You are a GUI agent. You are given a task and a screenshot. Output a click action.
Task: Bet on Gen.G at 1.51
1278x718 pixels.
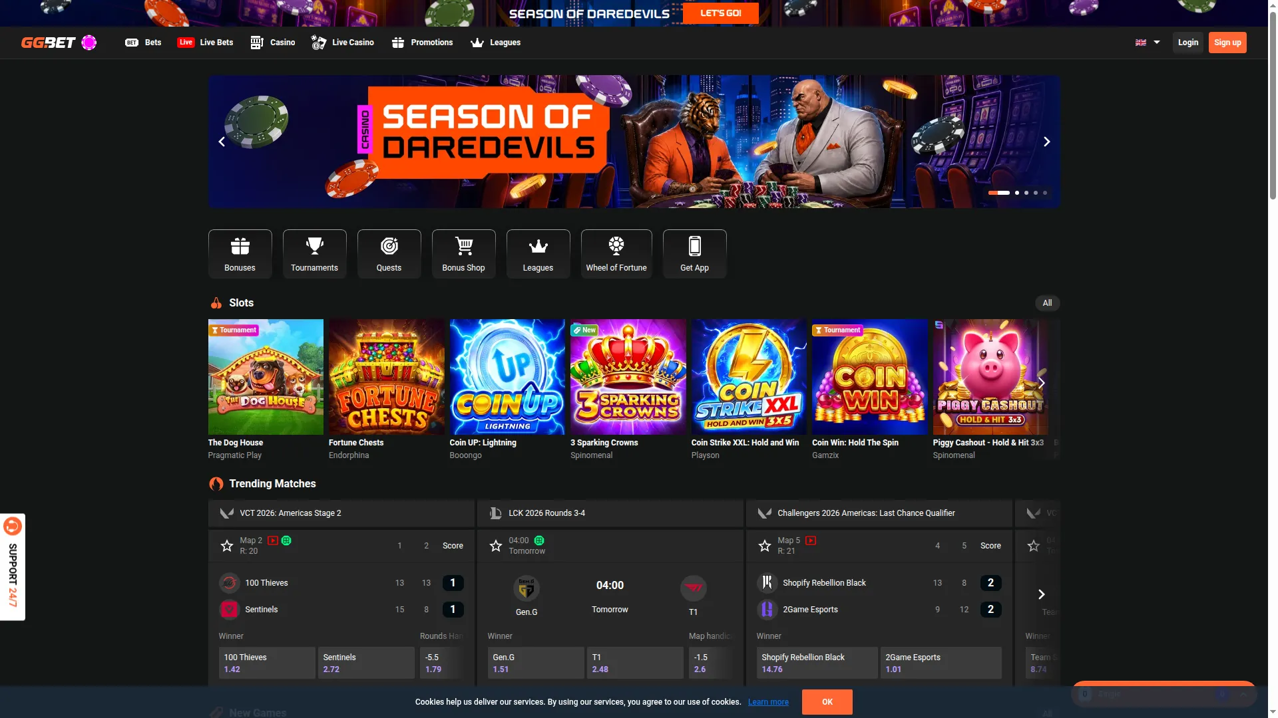click(536, 663)
